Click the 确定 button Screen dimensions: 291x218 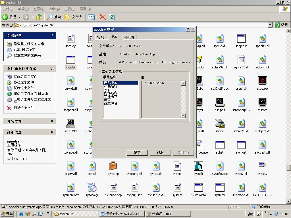(137, 153)
